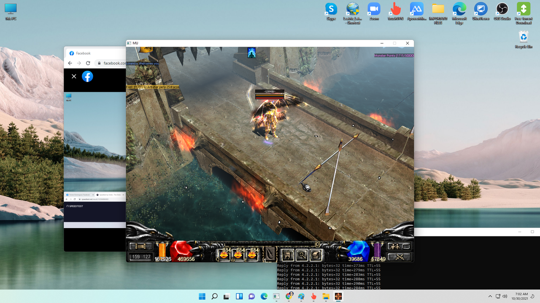This screenshot has width=540, height=303.
Task: Click the command prompt ping output window
Action: click(408, 276)
